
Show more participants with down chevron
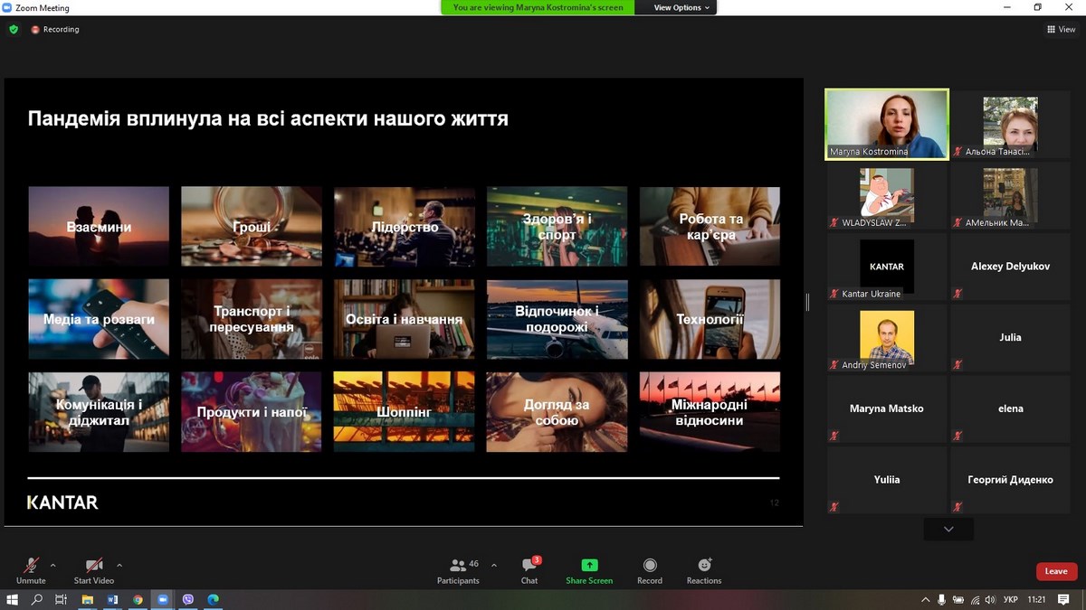coord(948,529)
